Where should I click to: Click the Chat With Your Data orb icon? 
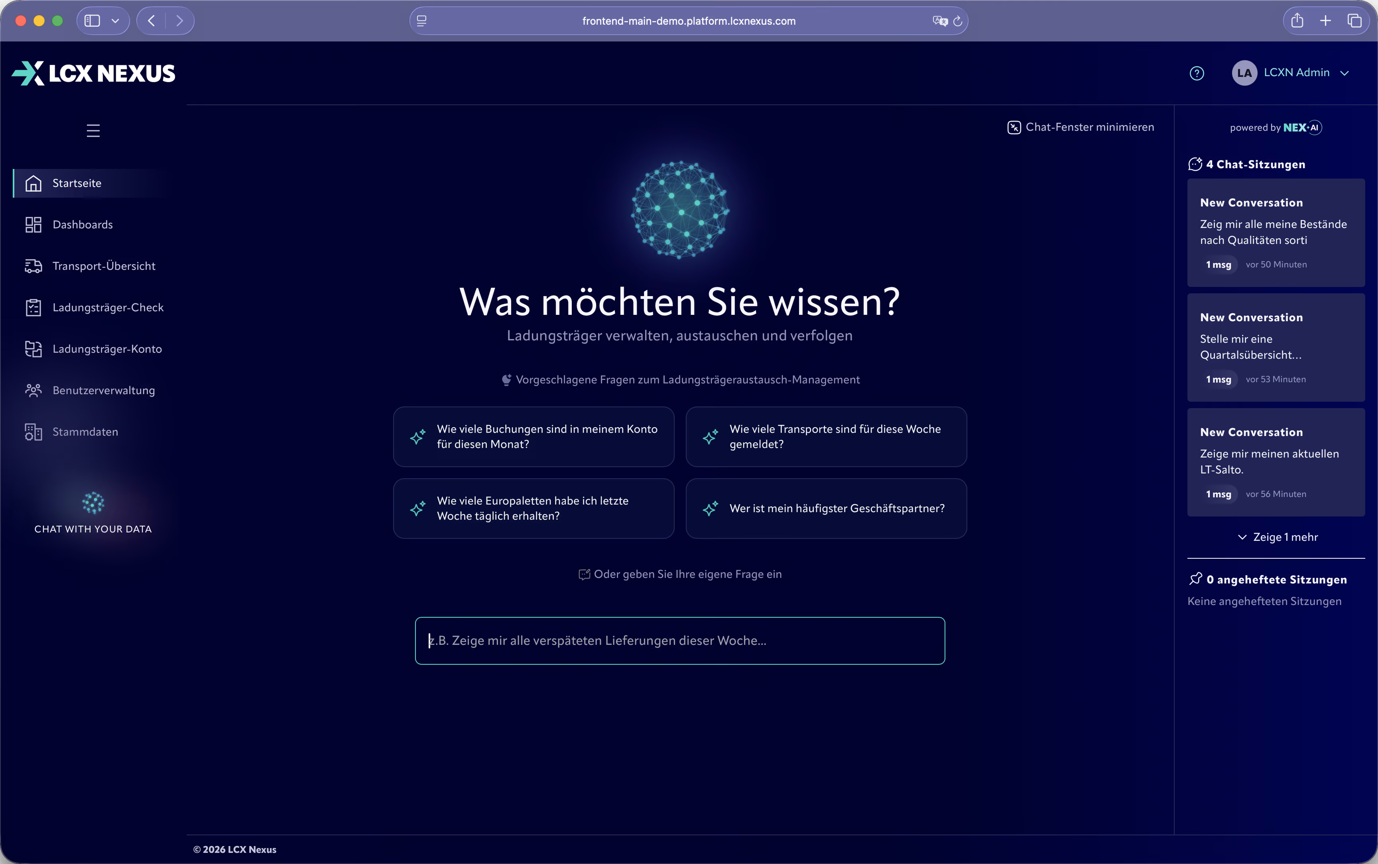(x=93, y=503)
